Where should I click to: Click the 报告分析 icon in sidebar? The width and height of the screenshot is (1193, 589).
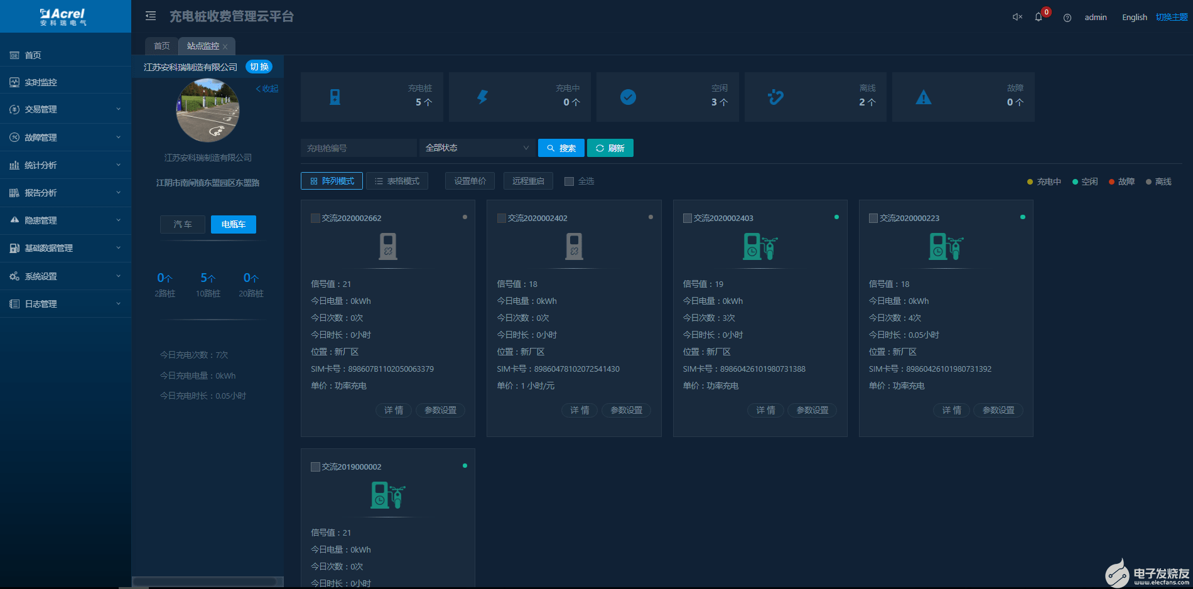[x=14, y=193]
